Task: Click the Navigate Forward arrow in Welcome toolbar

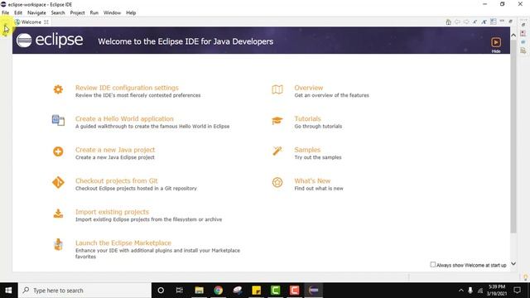Action: point(466,22)
